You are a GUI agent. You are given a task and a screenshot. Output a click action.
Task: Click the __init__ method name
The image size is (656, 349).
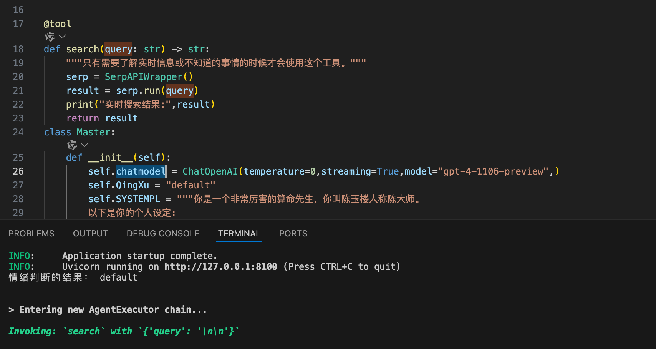(x=110, y=158)
